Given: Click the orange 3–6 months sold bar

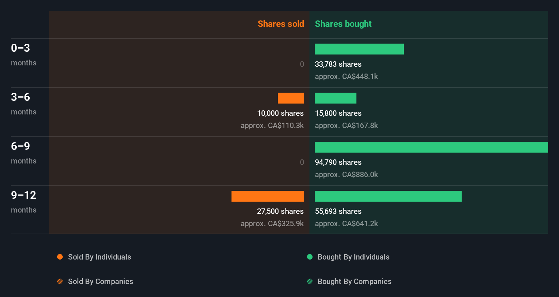Looking at the screenshot, I should point(291,98).
